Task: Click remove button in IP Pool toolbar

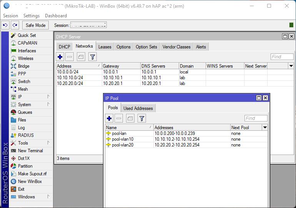Action: (x=119, y=118)
